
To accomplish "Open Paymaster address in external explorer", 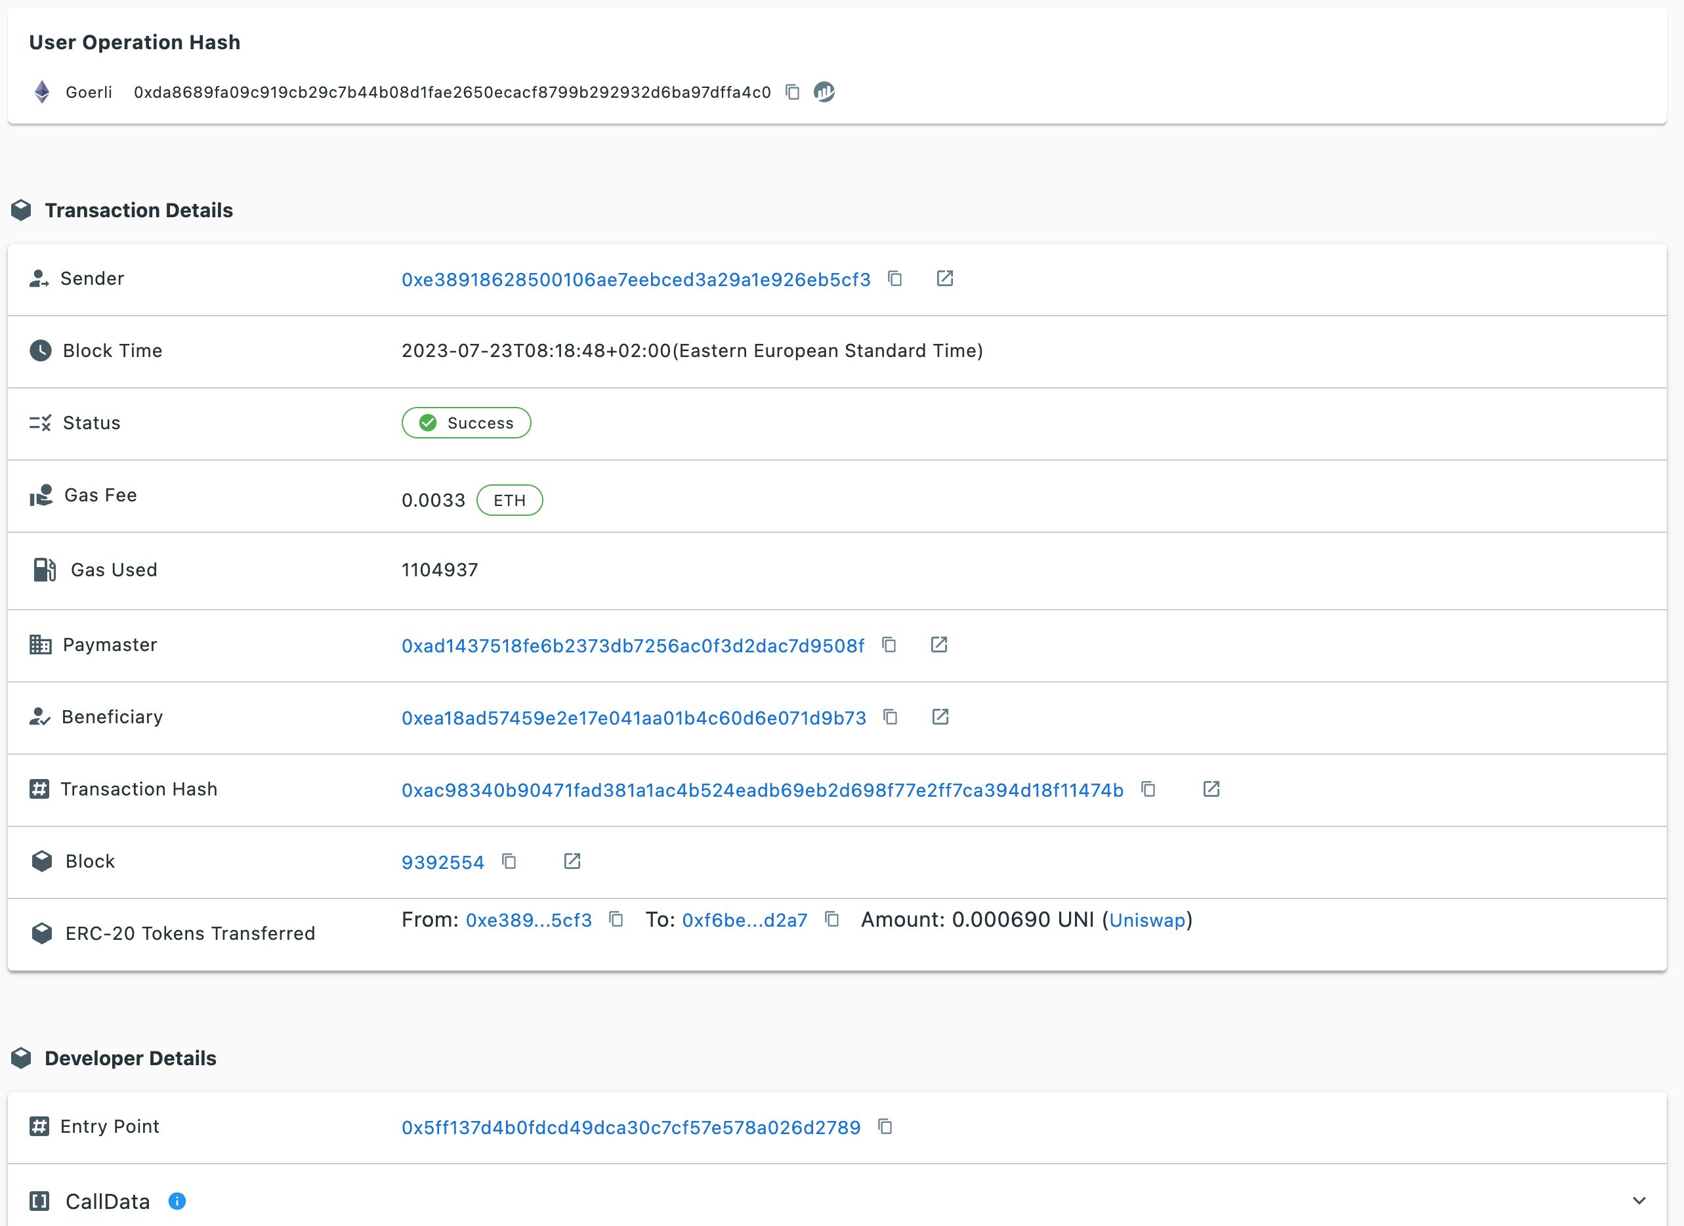I will click(939, 645).
